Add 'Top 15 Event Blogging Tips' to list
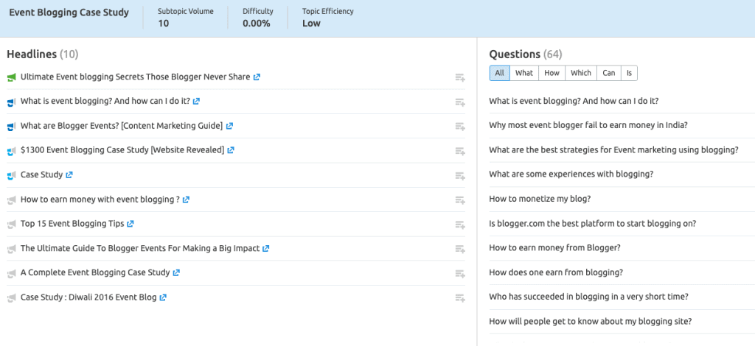Screen dimensions: 755x346 [460, 225]
